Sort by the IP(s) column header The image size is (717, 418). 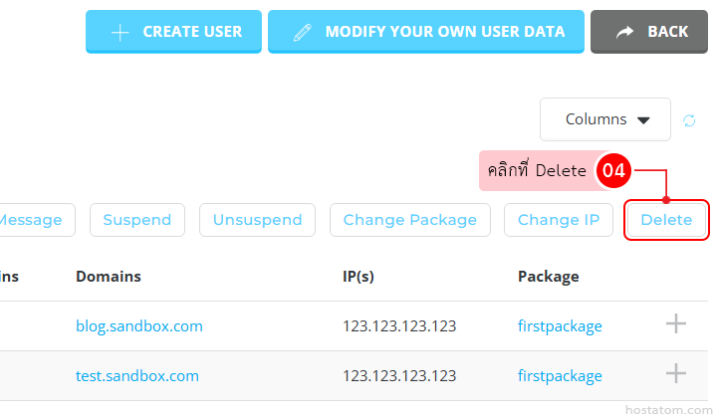point(358,276)
